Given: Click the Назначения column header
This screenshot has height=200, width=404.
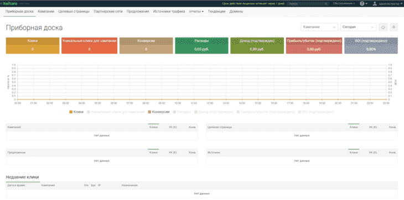Looking at the screenshot, I should click(130, 185).
